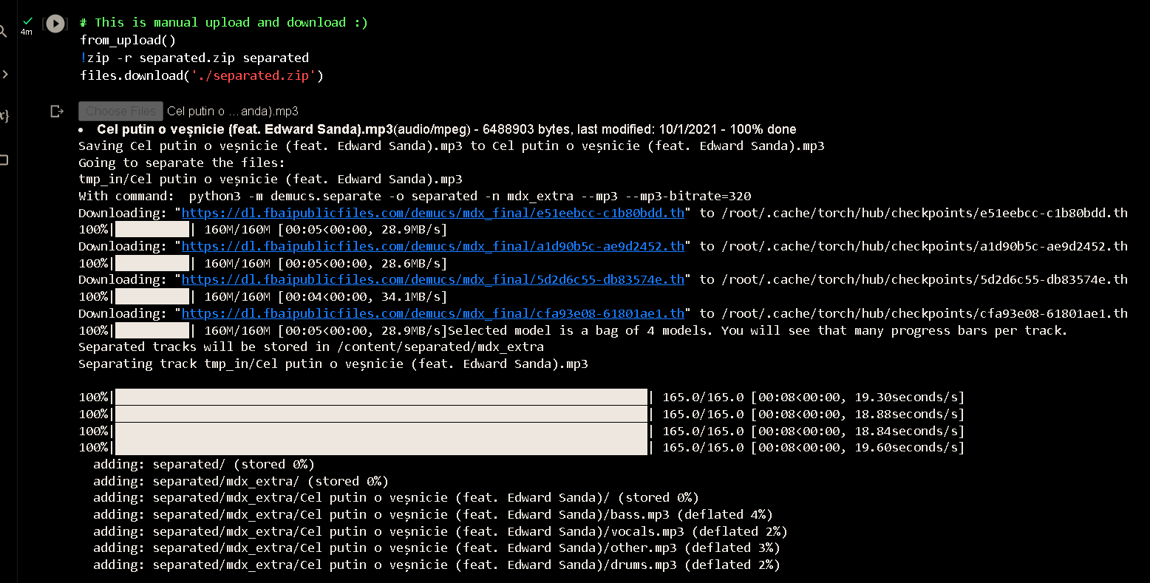Click the run cell play button

pos(55,23)
